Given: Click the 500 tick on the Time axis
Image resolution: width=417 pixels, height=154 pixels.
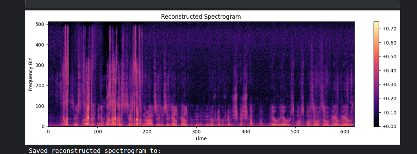Looking at the screenshot, I should [295, 132].
